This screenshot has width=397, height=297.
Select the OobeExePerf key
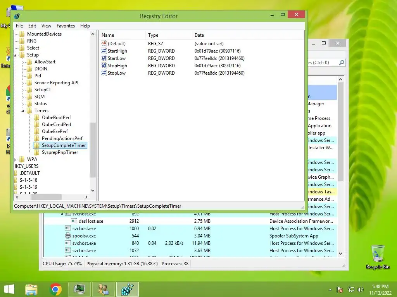tap(55, 131)
